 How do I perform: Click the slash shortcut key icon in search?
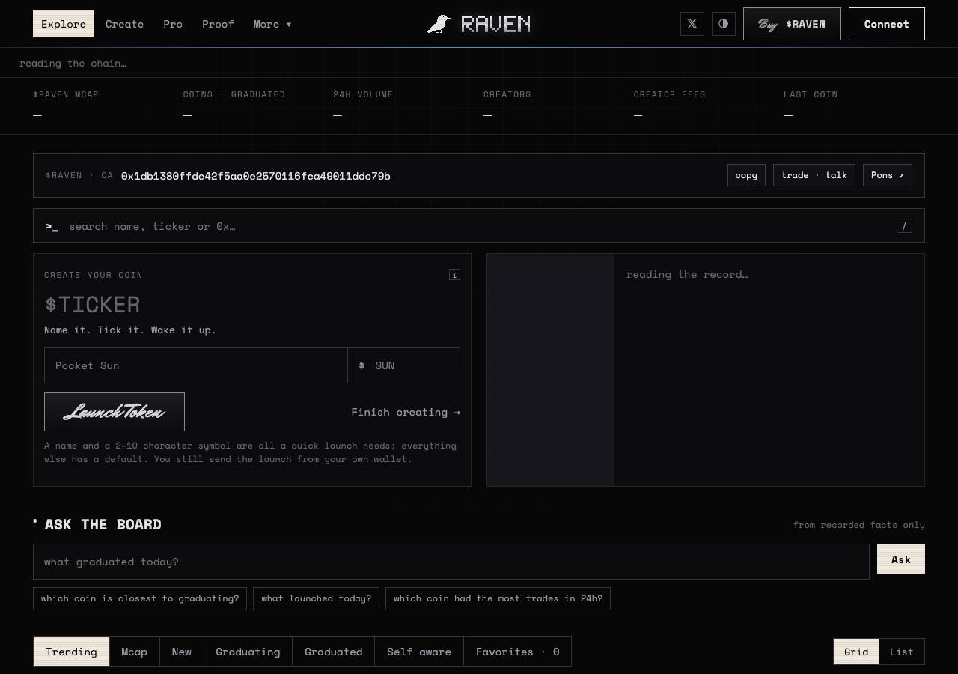pos(904,226)
